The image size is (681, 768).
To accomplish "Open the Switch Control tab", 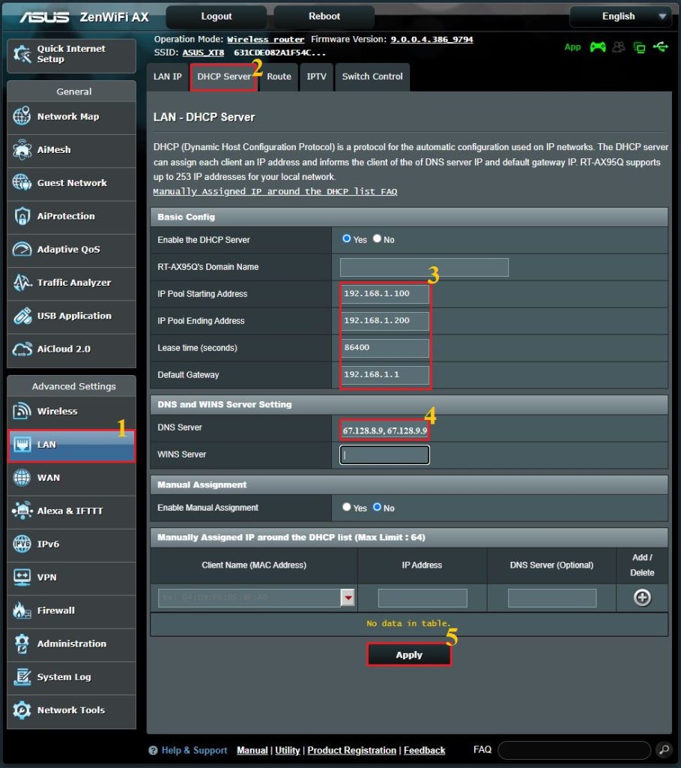I will 372,76.
